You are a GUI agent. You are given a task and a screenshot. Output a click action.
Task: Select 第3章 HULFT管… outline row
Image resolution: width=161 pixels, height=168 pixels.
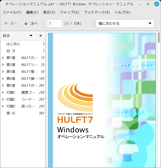23,72
